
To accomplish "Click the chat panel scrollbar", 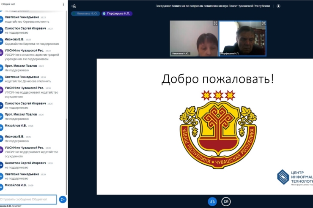I will coord(66,156).
